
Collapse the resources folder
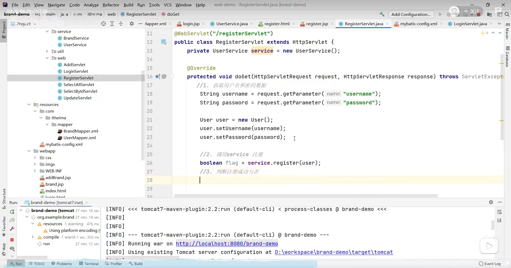[29, 104]
